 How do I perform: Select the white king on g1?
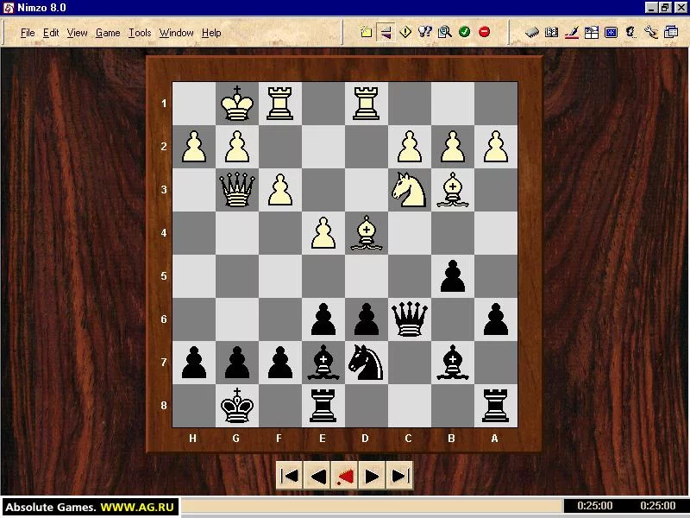point(236,104)
